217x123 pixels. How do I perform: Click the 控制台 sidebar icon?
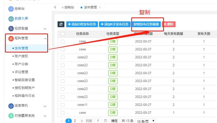click(11, 9)
